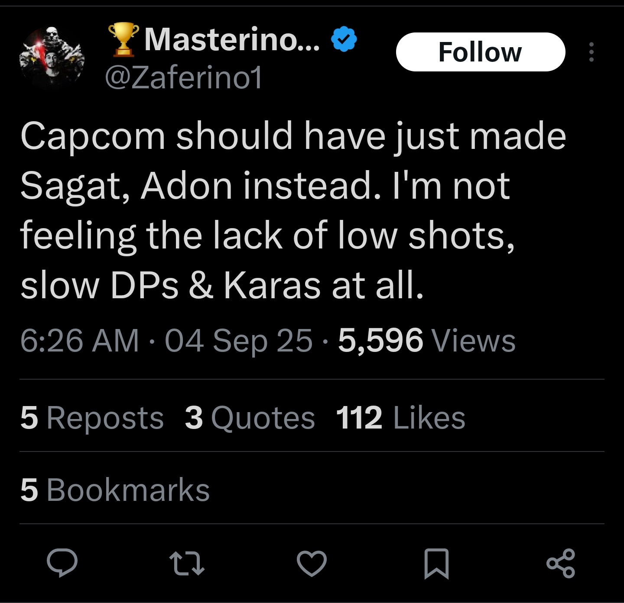Bookmark this tweet
Image resolution: width=624 pixels, height=603 pixels.
(436, 563)
